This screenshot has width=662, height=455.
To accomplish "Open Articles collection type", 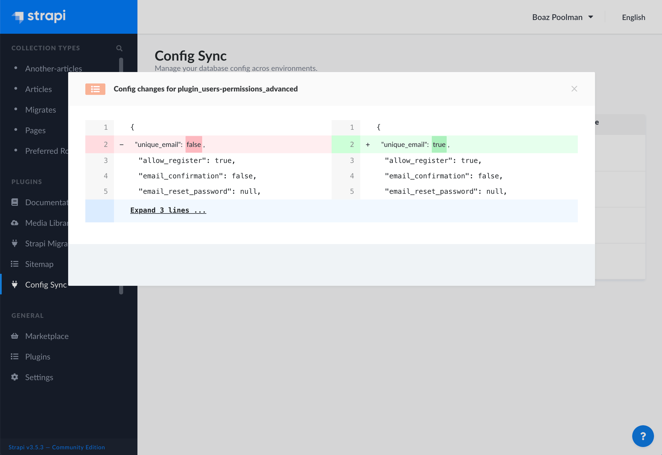I will point(38,89).
